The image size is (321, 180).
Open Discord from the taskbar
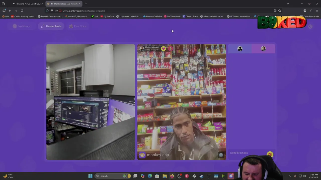231,176
